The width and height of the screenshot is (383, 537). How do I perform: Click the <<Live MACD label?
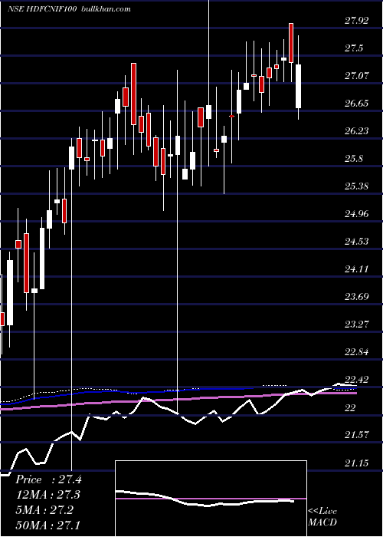[x=322, y=517]
